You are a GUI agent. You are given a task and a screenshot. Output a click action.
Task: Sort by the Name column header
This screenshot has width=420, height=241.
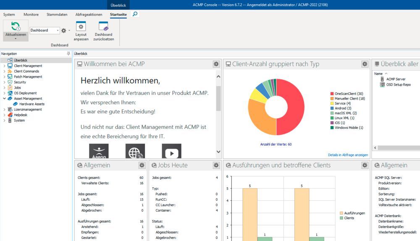point(378,73)
